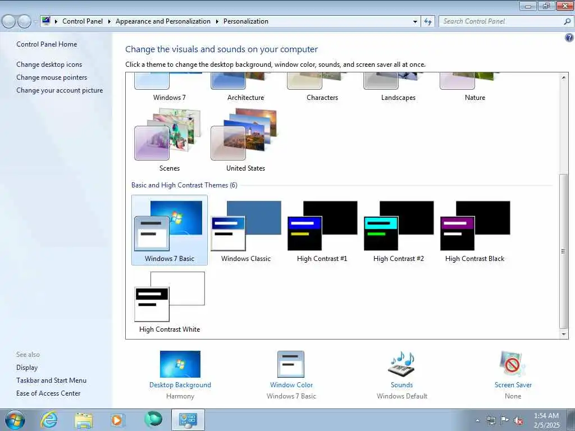Click the muted volume tray icon
Viewport: 575px width, 431px height.
(x=518, y=421)
